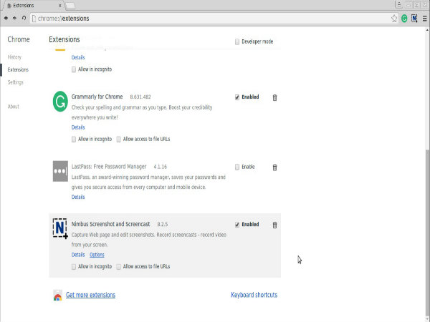Click Get more extensions link
Viewport: 430px width, 322px height.
point(90,295)
